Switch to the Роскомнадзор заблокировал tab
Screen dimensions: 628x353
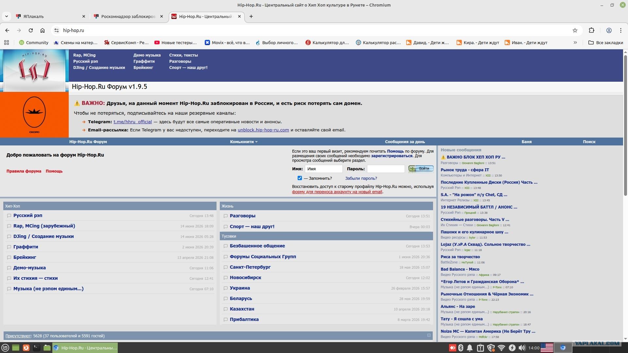coord(128,16)
